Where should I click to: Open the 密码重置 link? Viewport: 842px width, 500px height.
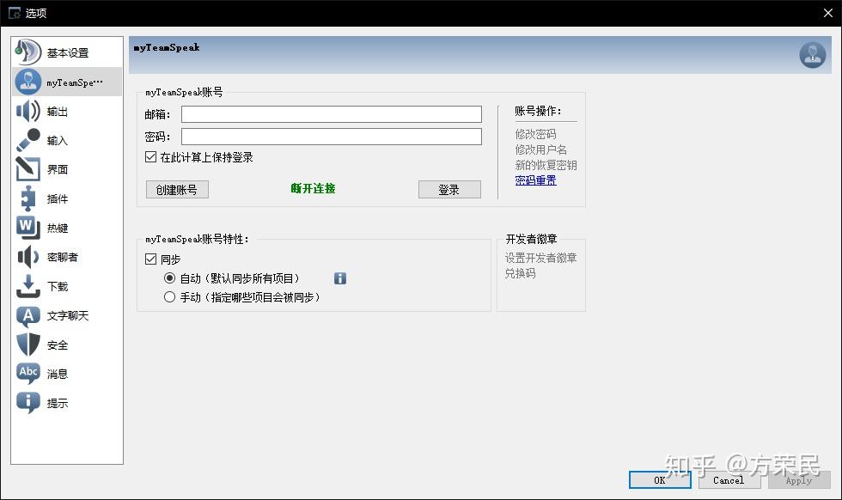coord(535,180)
